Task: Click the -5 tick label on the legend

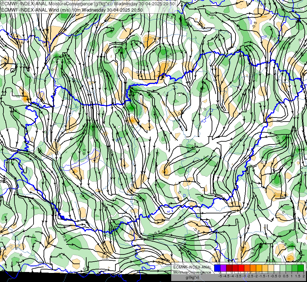Action: click(220, 276)
